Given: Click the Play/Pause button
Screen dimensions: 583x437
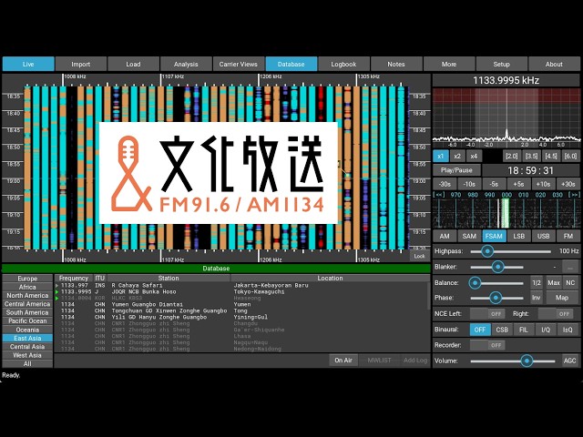Looking at the screenshot, I should tap(456, 170).
